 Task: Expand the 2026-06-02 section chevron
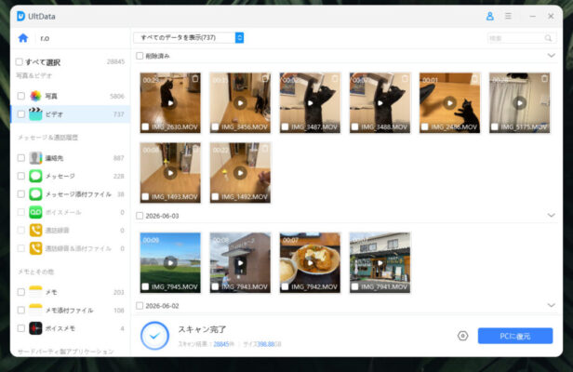(551, 305)
